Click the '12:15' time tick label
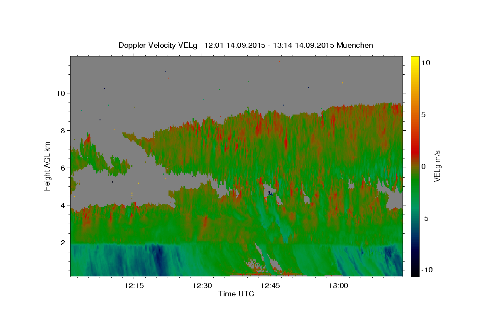This screenshot has width=498, height=332. pos(134,286)
